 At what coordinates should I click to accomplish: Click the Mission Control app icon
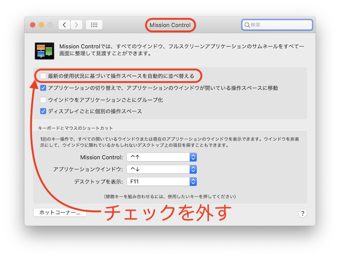click(x=44, y=51)
